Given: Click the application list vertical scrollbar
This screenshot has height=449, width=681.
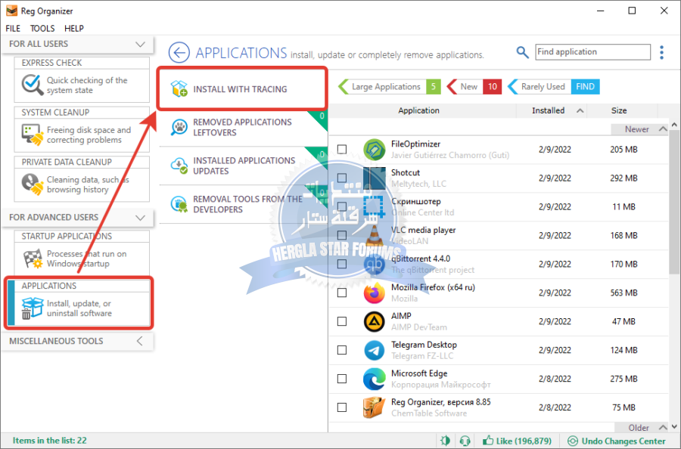Looking at the screenshot, I should tap(674, 227).
